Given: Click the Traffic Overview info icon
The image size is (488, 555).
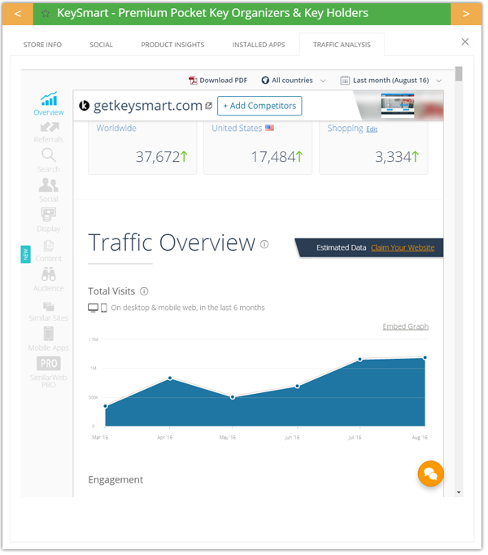Looking at the screenshot, I should pyautogui.click(x=264, y=244).
